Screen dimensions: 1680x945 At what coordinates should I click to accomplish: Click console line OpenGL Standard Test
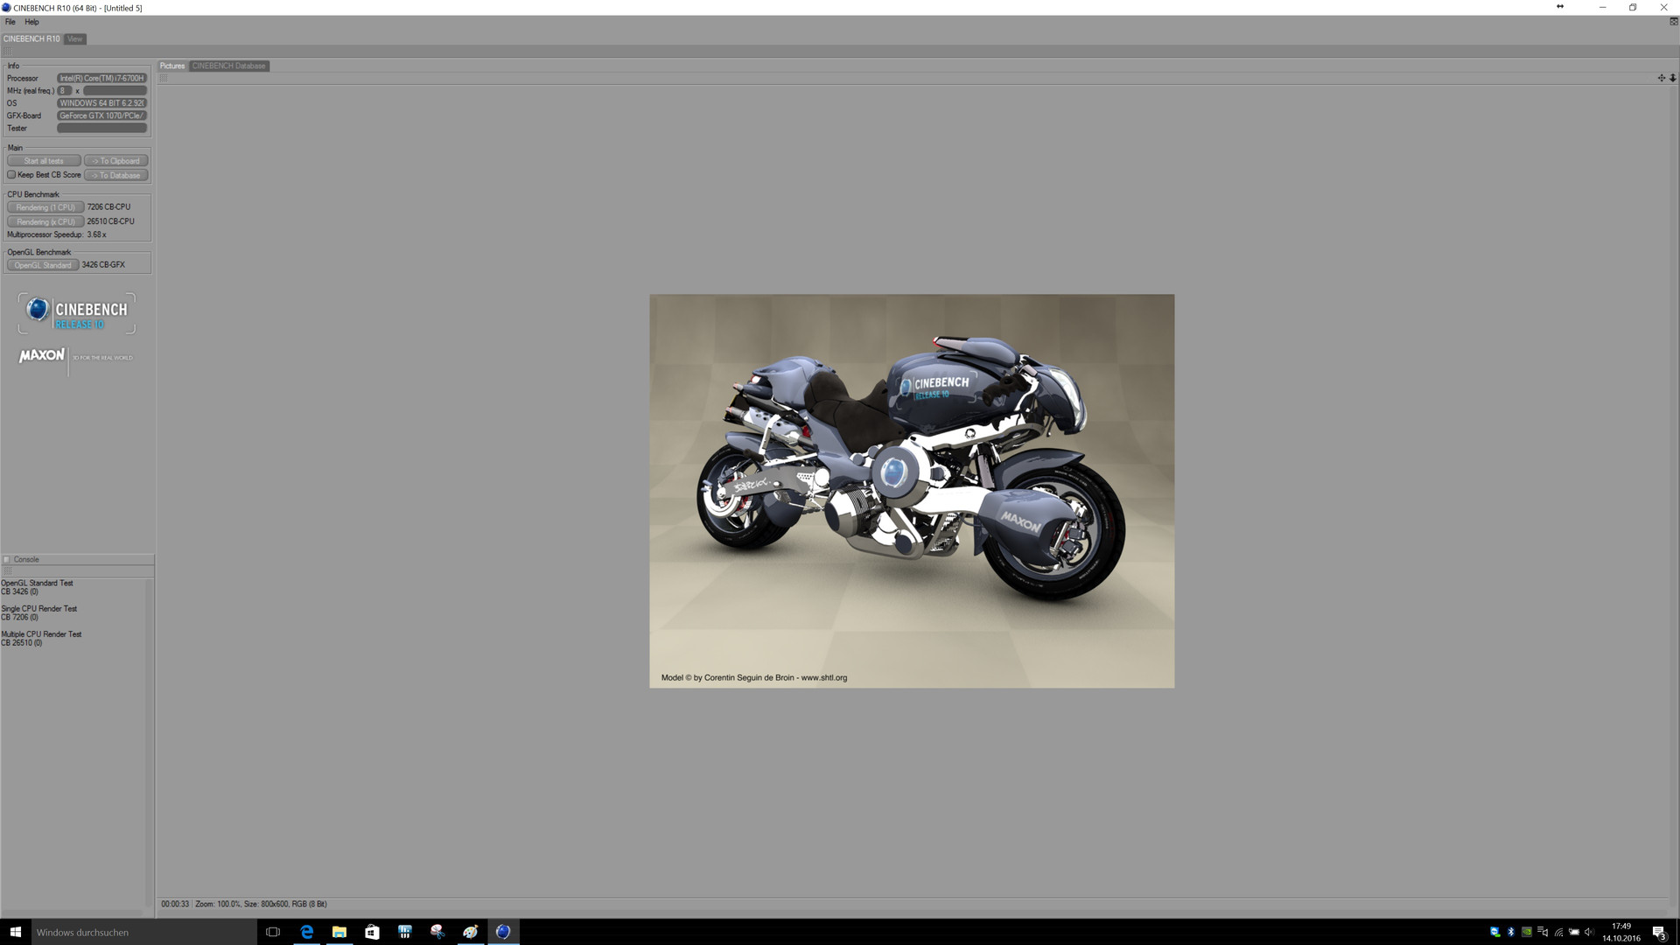pos(38,583)
